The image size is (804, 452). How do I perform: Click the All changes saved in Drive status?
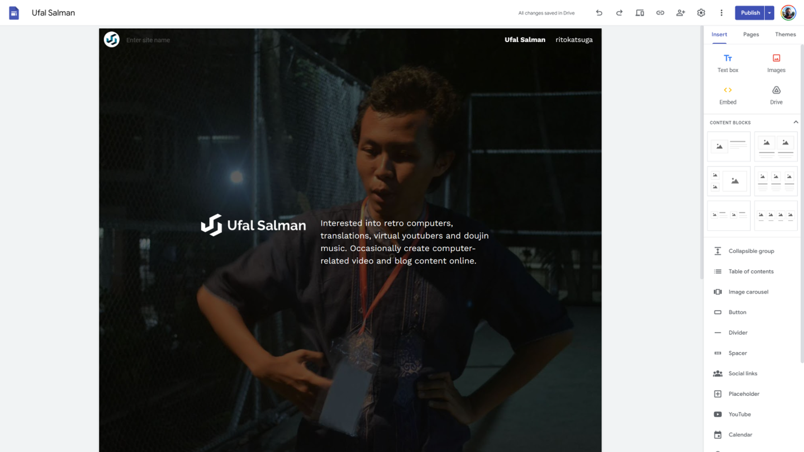click(546, 13)
